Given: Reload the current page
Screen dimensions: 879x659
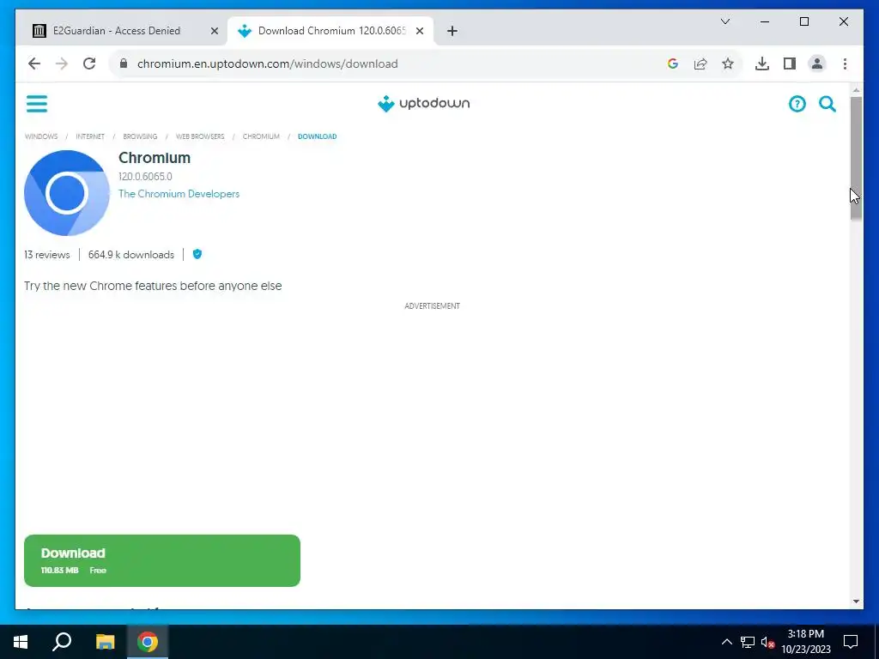Looking at the screenshot, I should click(89, 63).
